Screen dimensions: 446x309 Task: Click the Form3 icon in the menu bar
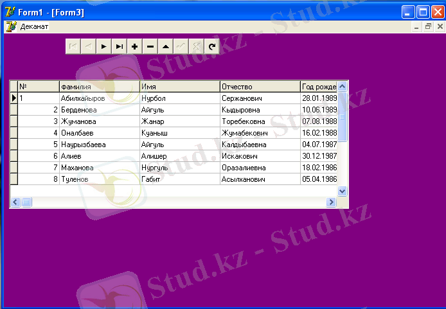[x=10, y=27]
